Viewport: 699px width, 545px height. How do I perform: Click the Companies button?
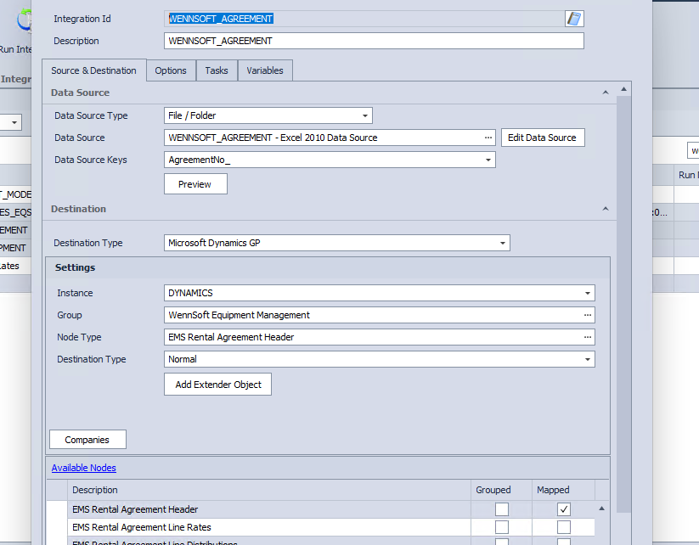click(x=87, y=440)
